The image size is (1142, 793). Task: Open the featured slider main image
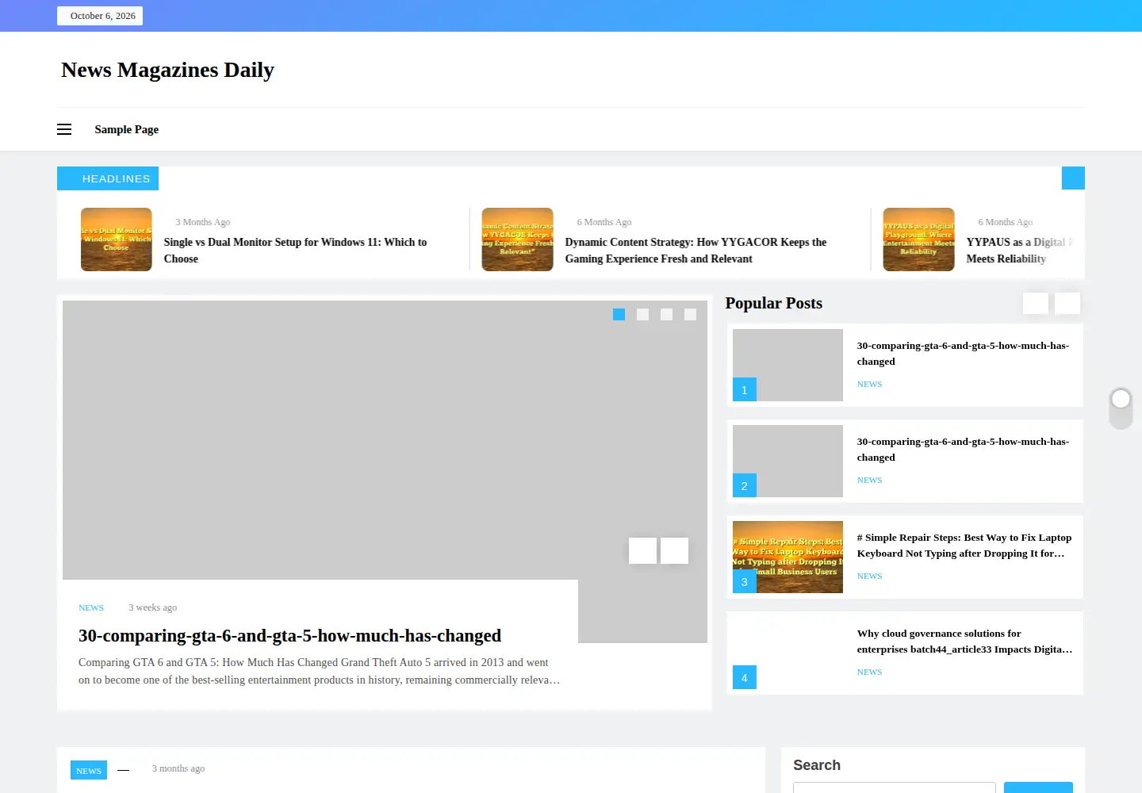(385, 440)
